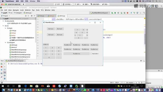The image size is (163, 92).
Task: Collapse the pyqt5 root project node
Action: tap(1, 19)
